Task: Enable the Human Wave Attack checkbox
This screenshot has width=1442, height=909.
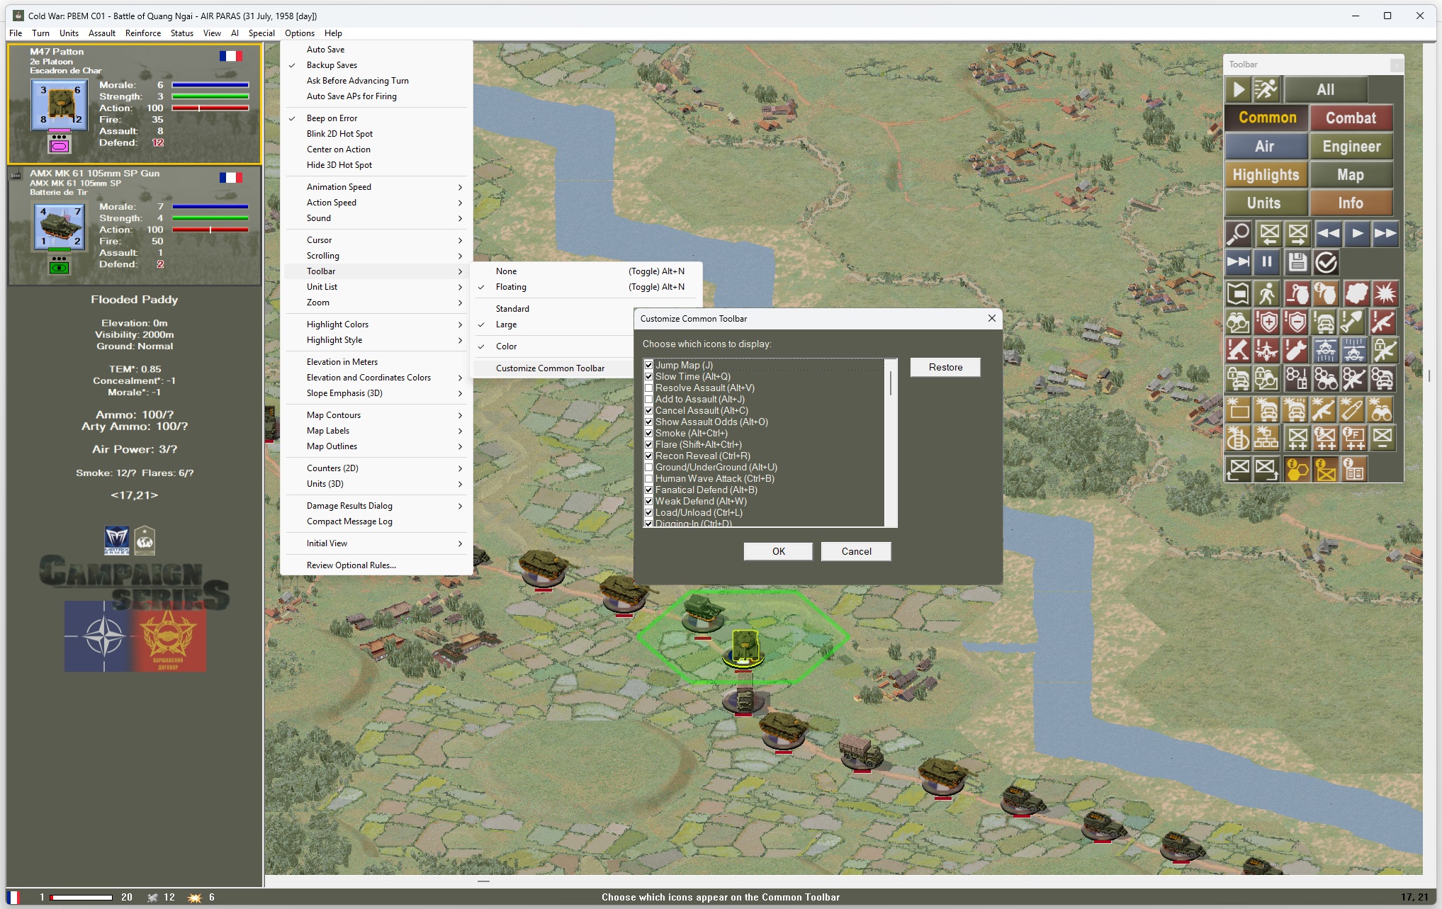Action: pos(648,479)
